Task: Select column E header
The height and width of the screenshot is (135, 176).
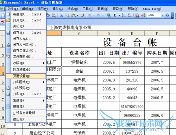Action: click(132, 33)
